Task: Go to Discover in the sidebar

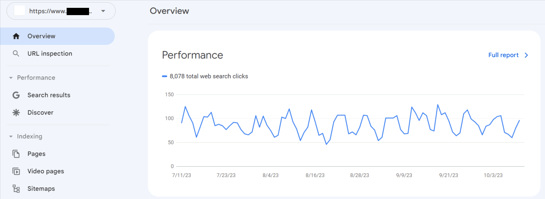Action: tap(40, 112)
